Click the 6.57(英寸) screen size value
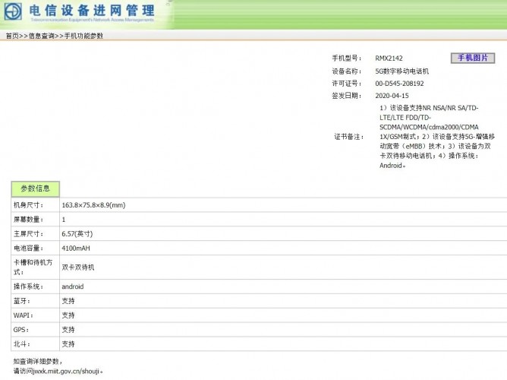The image size is (507, 380). coord(77,233)
